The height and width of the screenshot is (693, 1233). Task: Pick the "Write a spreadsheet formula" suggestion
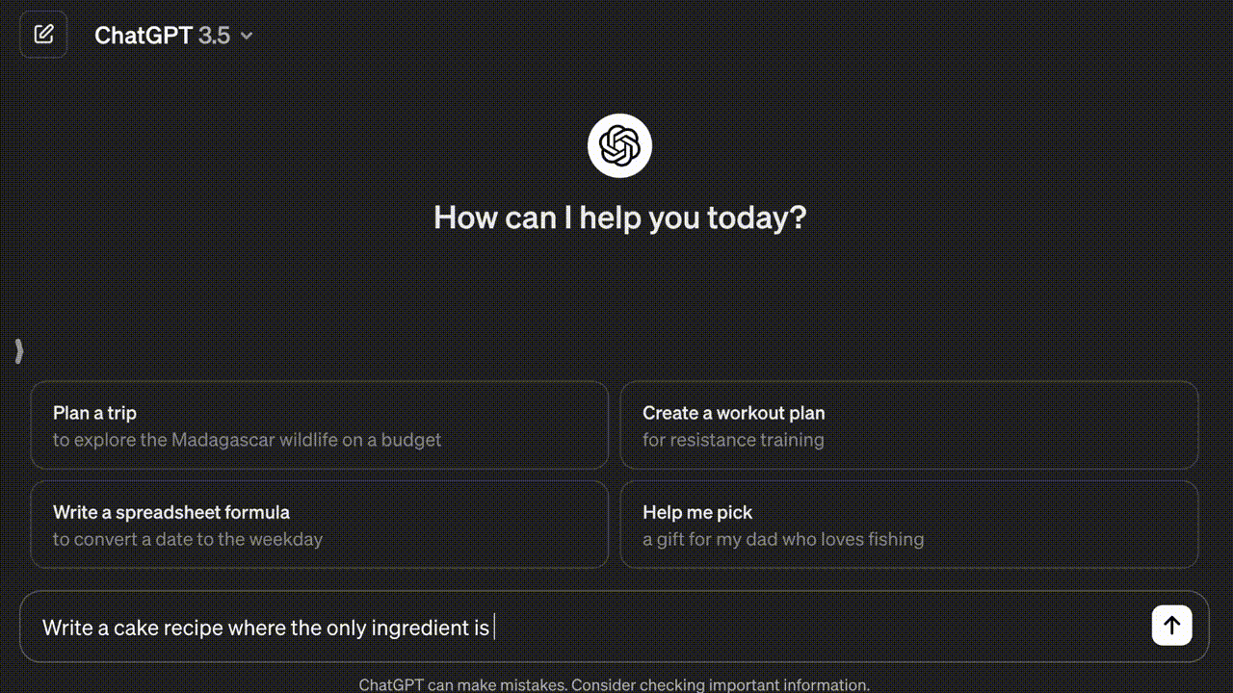coord(171,512)
